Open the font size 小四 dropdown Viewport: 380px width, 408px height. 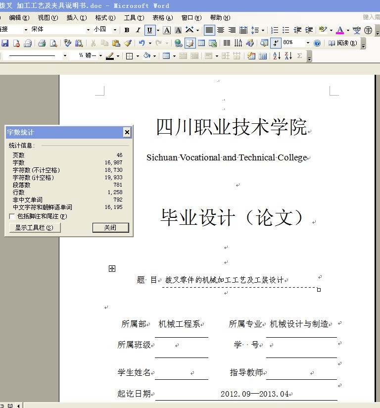click(115, 30)
